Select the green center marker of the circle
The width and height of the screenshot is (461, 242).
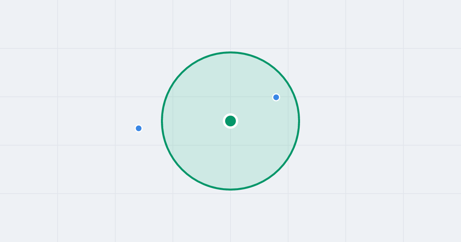pos(230,121)
